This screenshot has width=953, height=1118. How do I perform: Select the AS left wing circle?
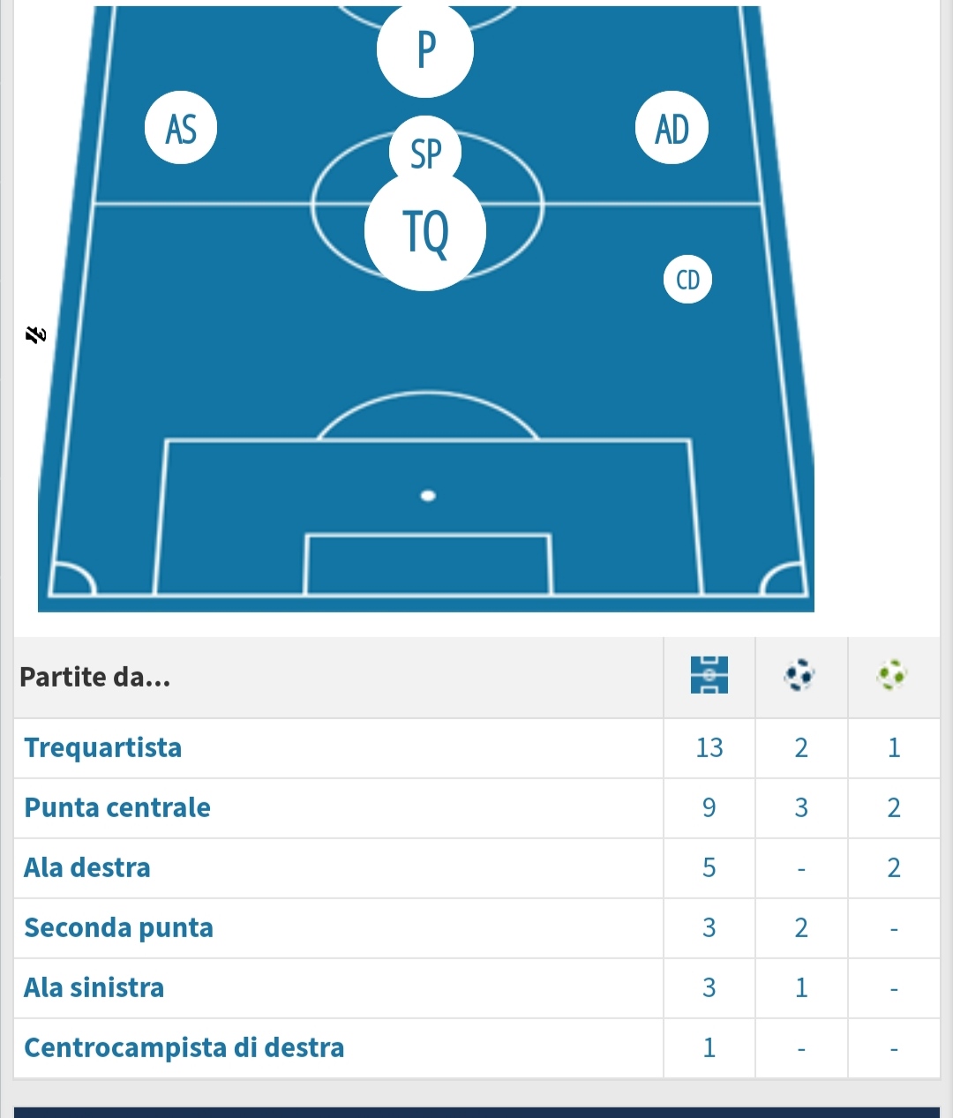(181, 129)
